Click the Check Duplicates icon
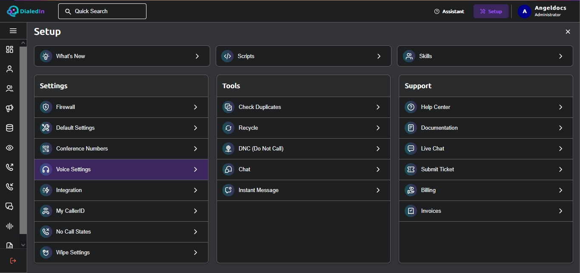This screenshot has width=580, height=273. pyautogui.click(x=228, y=107)
